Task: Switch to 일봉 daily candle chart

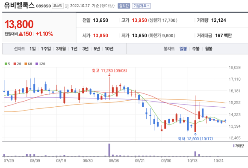Action: [x=183, y=49]
